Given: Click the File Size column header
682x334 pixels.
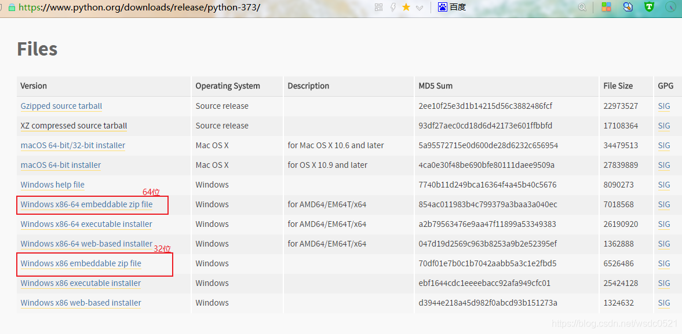Looking at the screenshot, I should (x=618, y=86).
